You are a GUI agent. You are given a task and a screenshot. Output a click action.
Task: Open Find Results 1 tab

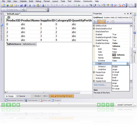pos(32,101)
